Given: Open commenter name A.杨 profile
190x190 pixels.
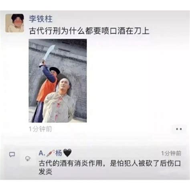Looking at the screenshot, I should click(55, 153).
